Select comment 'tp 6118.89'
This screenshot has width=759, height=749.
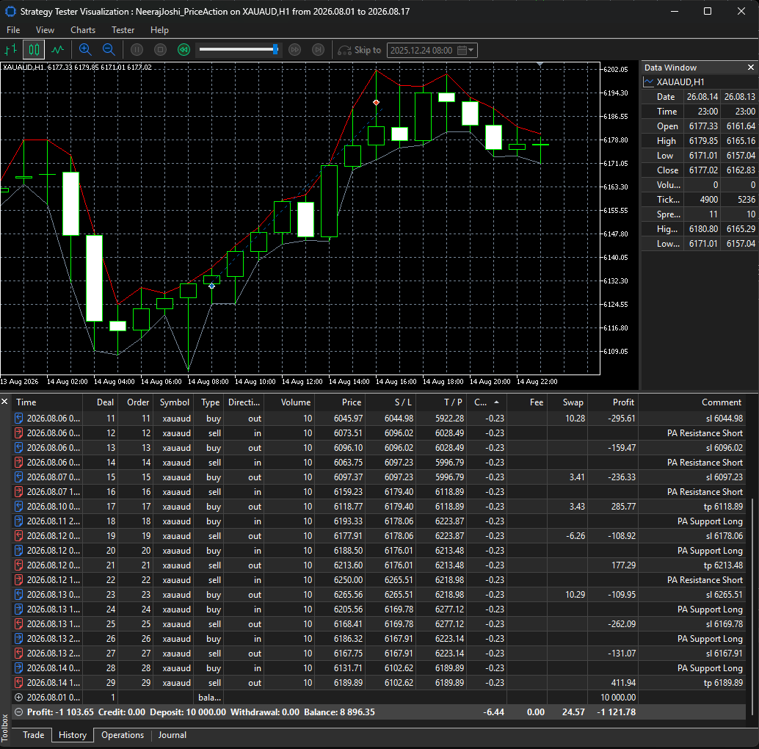(x=723, y=507)
